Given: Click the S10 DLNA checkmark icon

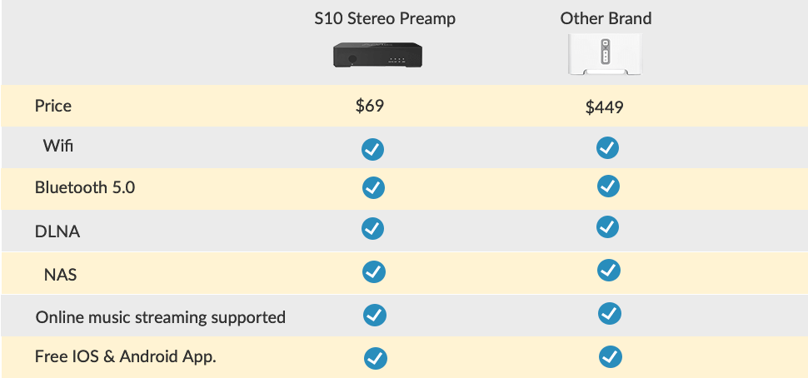Looking at the screenshot, I should tap(372, 229).
